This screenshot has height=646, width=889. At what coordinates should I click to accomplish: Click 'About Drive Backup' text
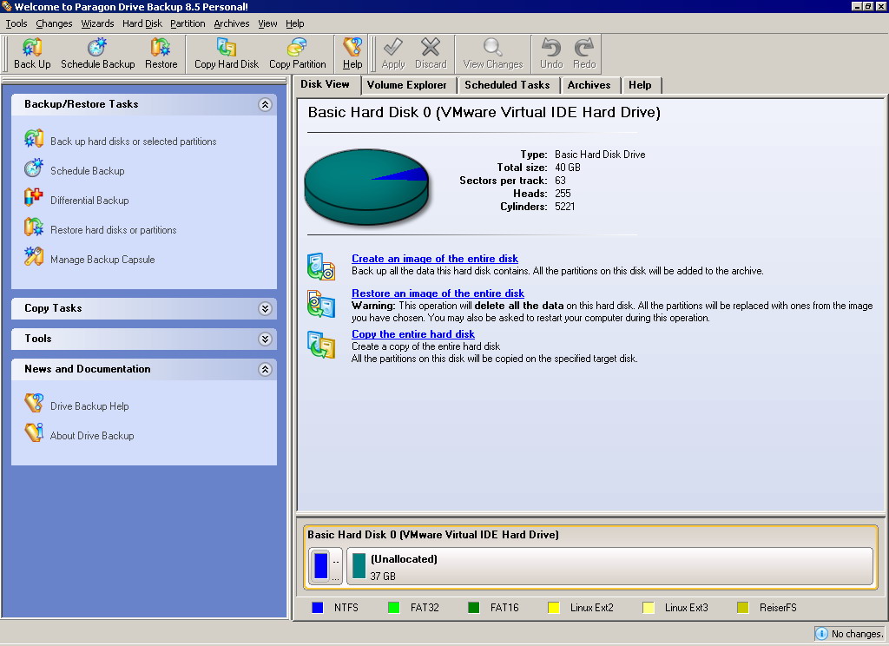point(92,436)
